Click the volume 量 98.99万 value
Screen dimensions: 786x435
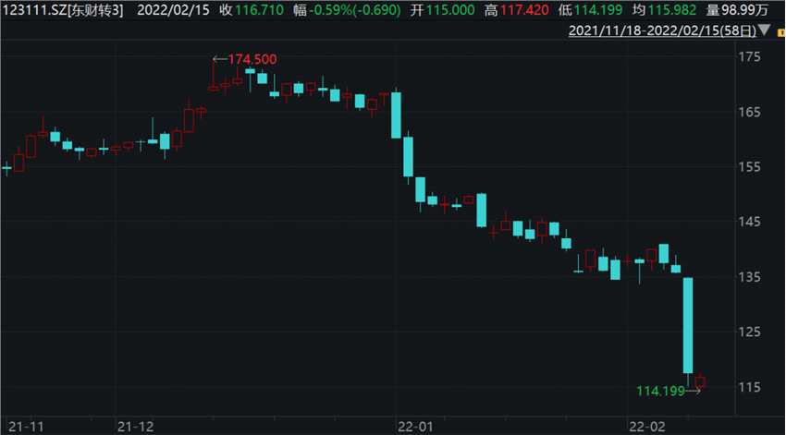click(737, 9)
